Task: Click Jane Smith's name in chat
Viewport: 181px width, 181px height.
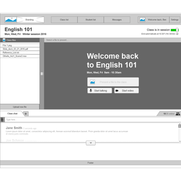Action: click(x=14, y=128)
